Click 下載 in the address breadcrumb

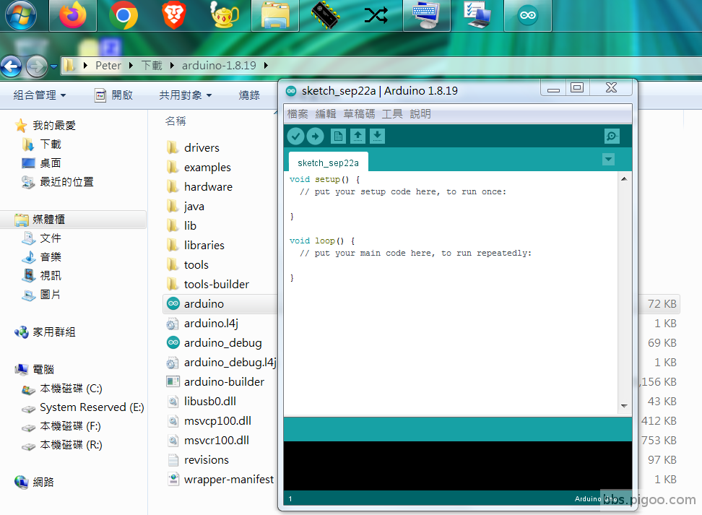pos(152,66)
